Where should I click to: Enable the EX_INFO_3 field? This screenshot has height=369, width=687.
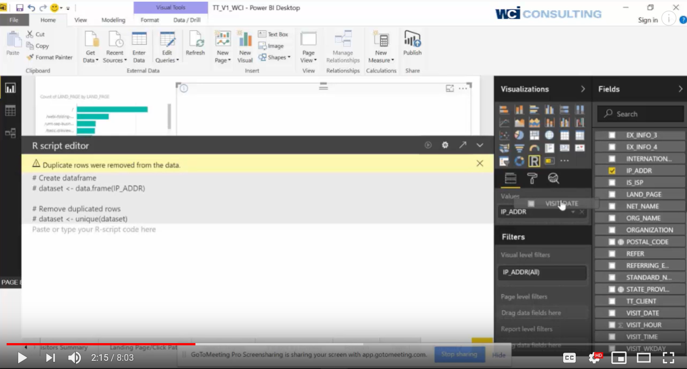[x=612, y=135]
